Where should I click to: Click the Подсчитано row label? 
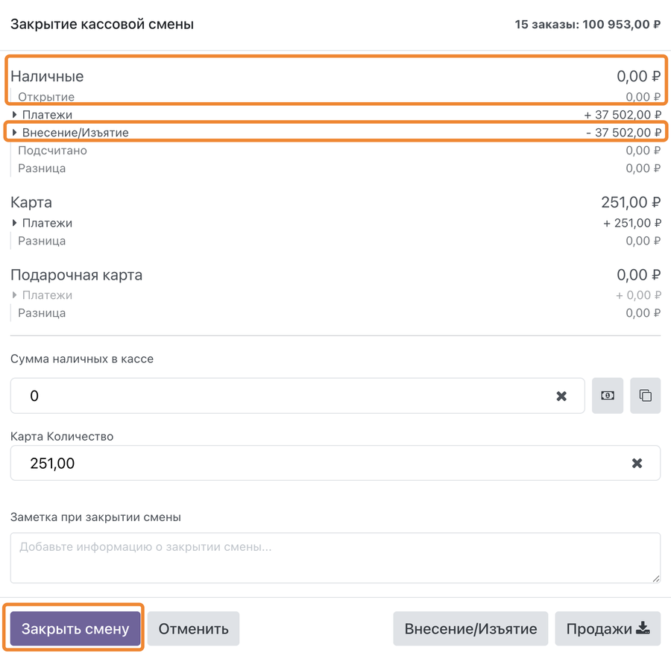click(x=52, y=151)
